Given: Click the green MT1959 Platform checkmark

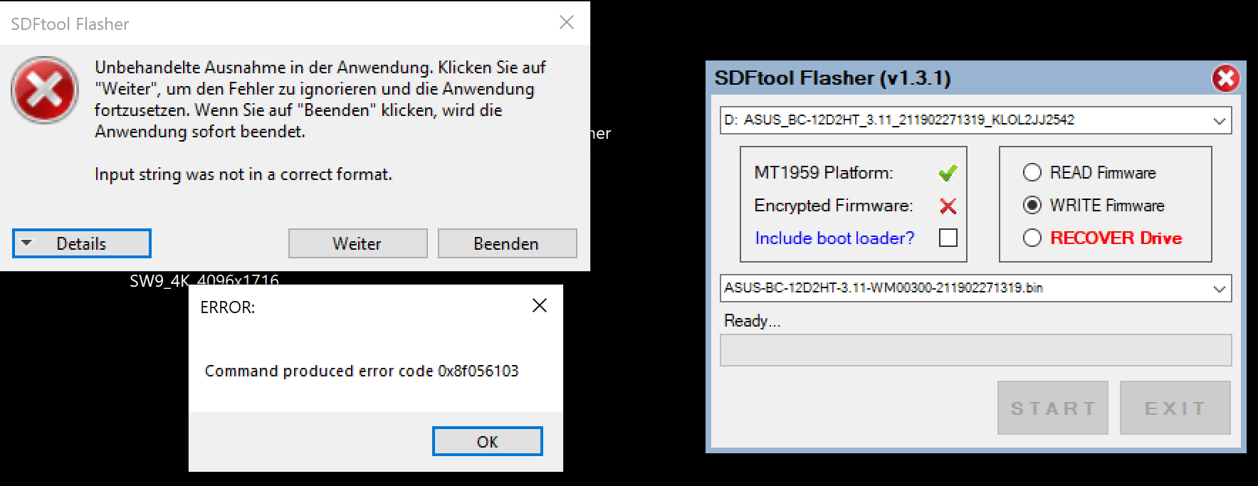Looking at the screenshot, I should point(948,173).
